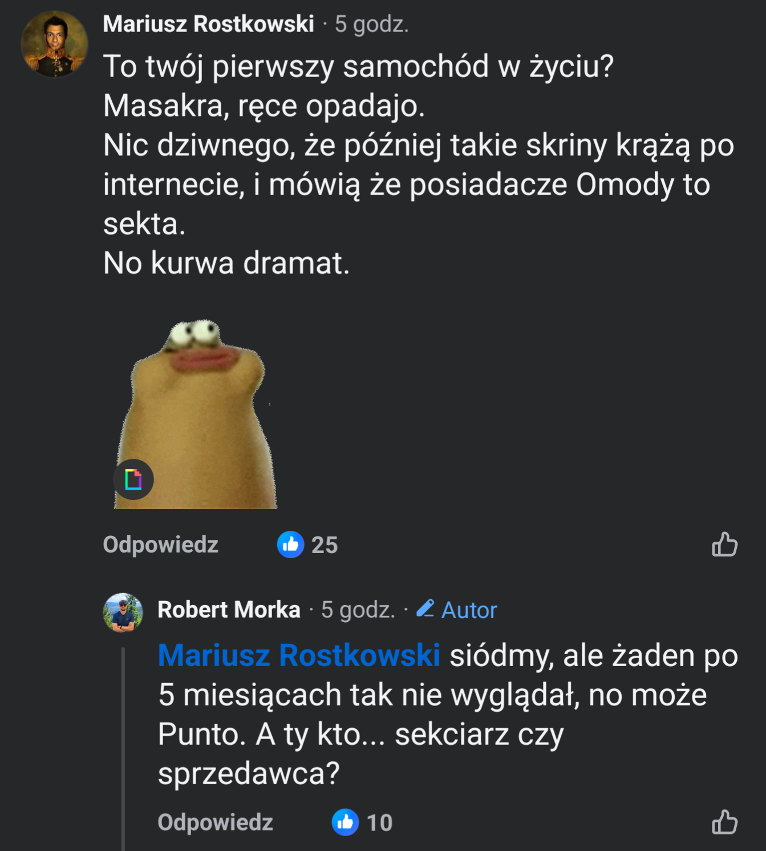Screen dimensions: 766x851
Task: Click the pencil author icon
Action: coord(425,608)
